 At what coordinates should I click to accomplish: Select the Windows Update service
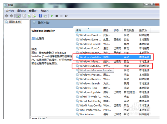point(113,92)
